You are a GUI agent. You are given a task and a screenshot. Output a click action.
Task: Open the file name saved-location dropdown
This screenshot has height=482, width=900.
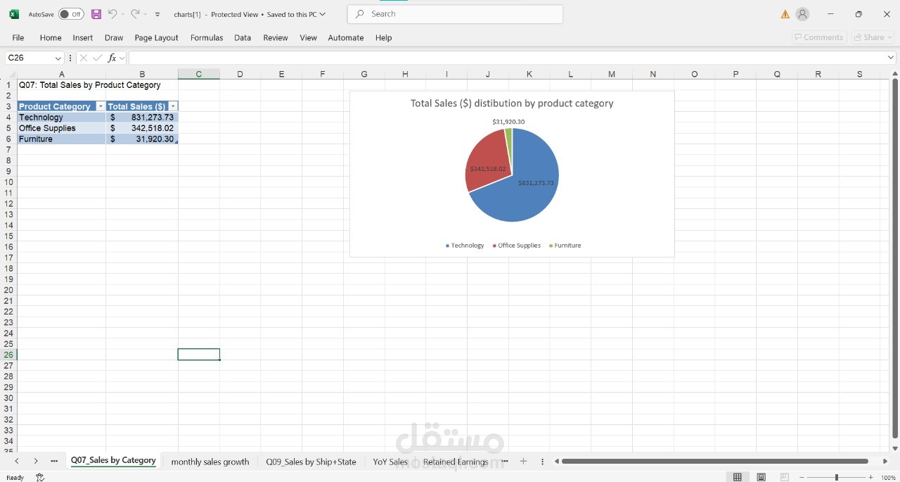click(323, 14)
